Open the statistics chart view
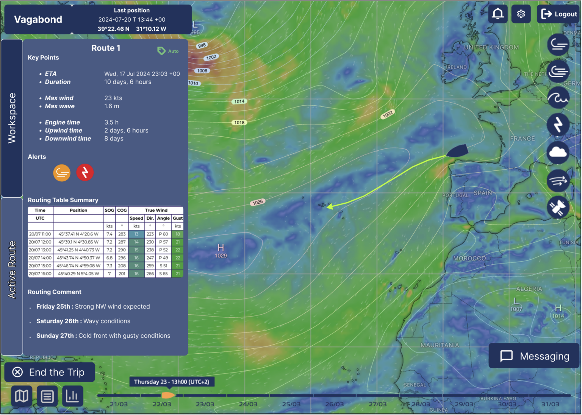The image size is (582, 415). 72,396
